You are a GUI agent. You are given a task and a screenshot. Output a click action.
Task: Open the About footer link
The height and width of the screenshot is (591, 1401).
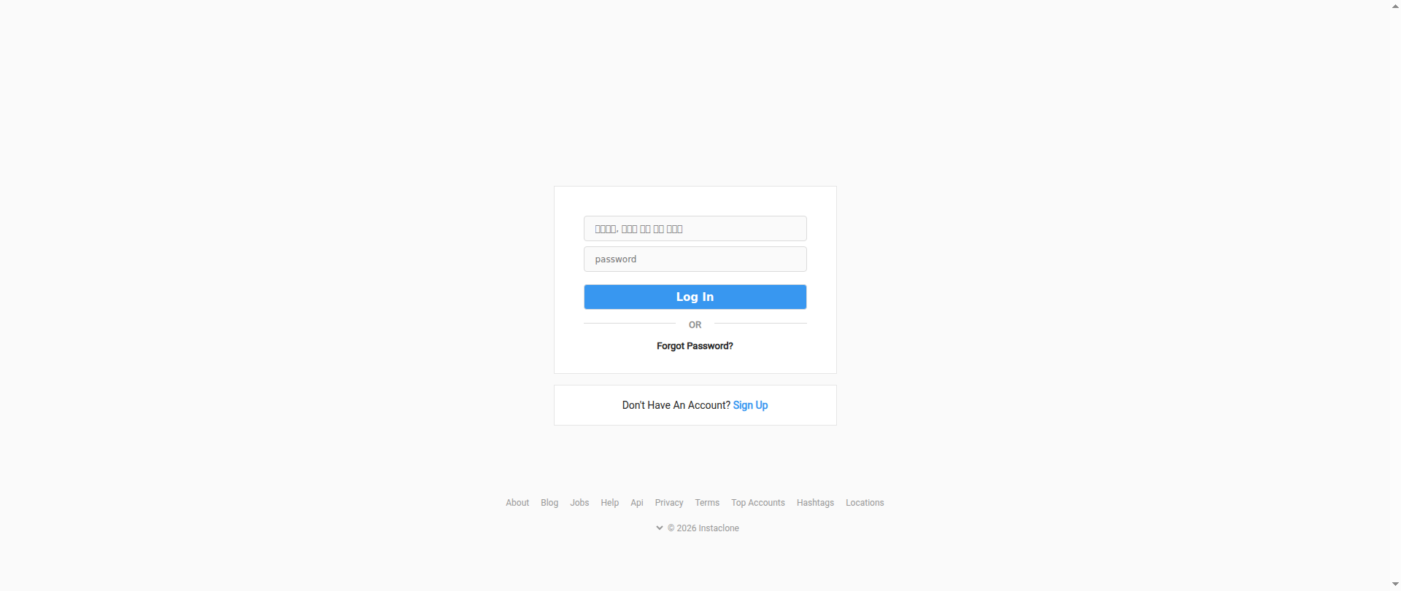517,503
